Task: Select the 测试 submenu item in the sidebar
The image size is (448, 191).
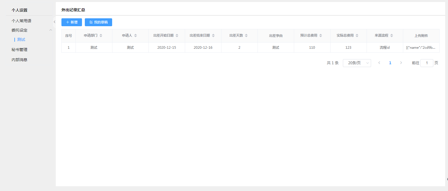Action: click(21, 39)
